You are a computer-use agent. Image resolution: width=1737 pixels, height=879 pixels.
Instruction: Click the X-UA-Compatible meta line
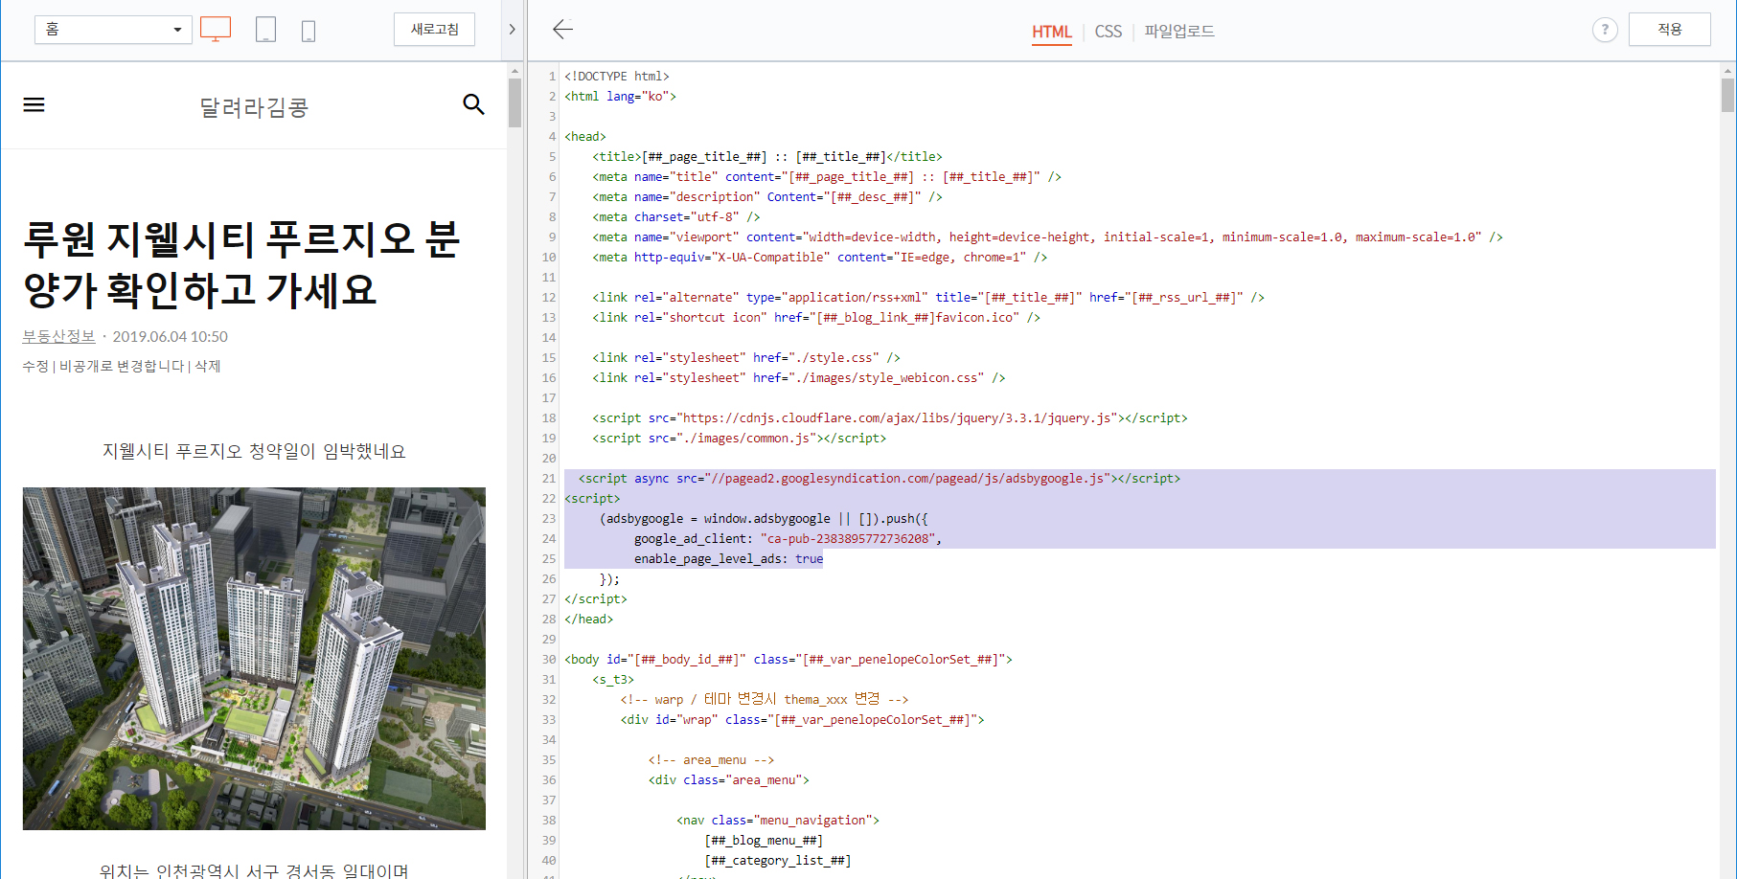click(x=819, y=257)
